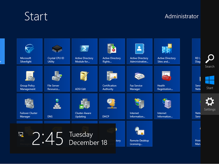Image resolution: width=219 pixels, height=164 pixels.
Task: Open the Search charm
Action: [210, 61]
